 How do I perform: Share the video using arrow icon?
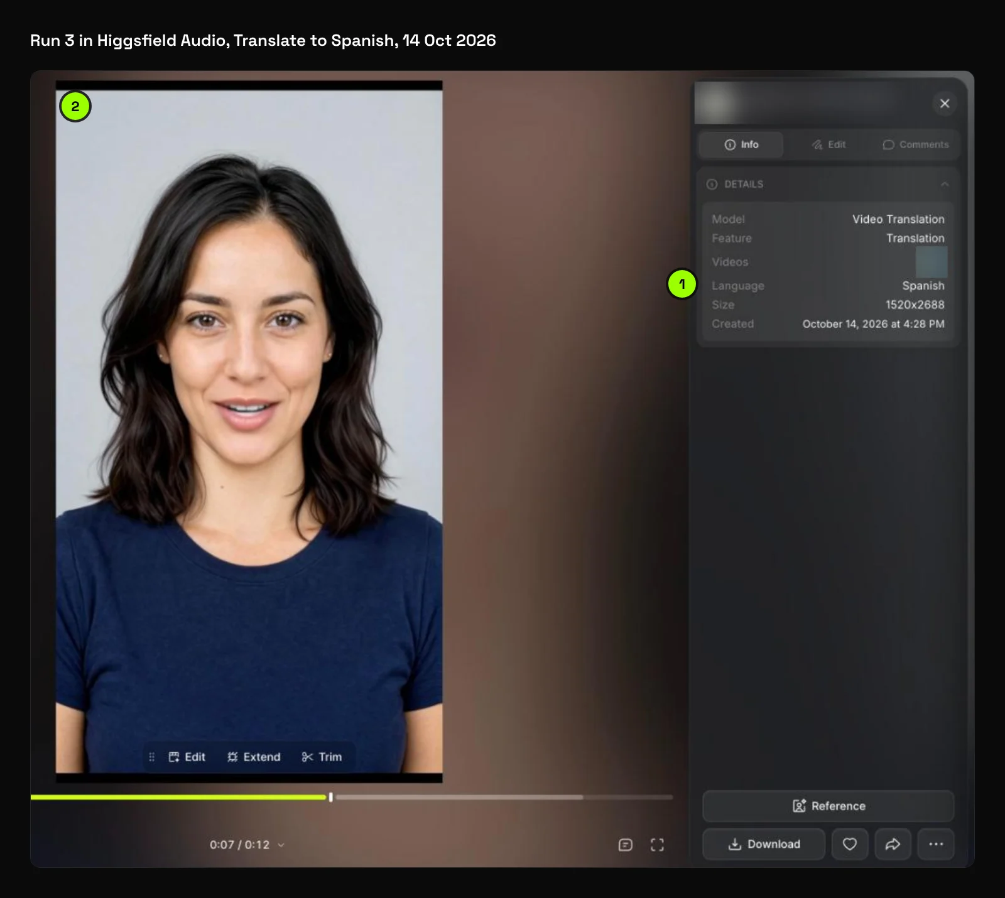coord(893,844)
